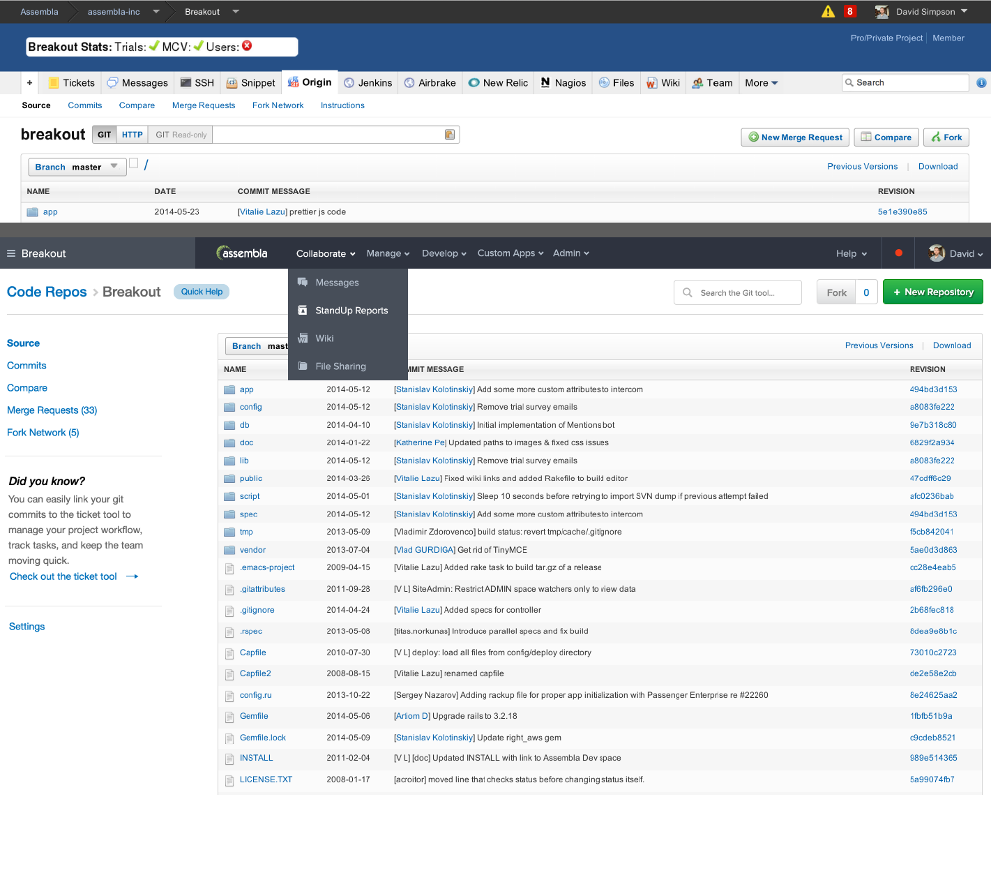Click the Users red cross status icon
Image resolution: width=991 pixels, height=873 pixels.
tap(247, 46)
